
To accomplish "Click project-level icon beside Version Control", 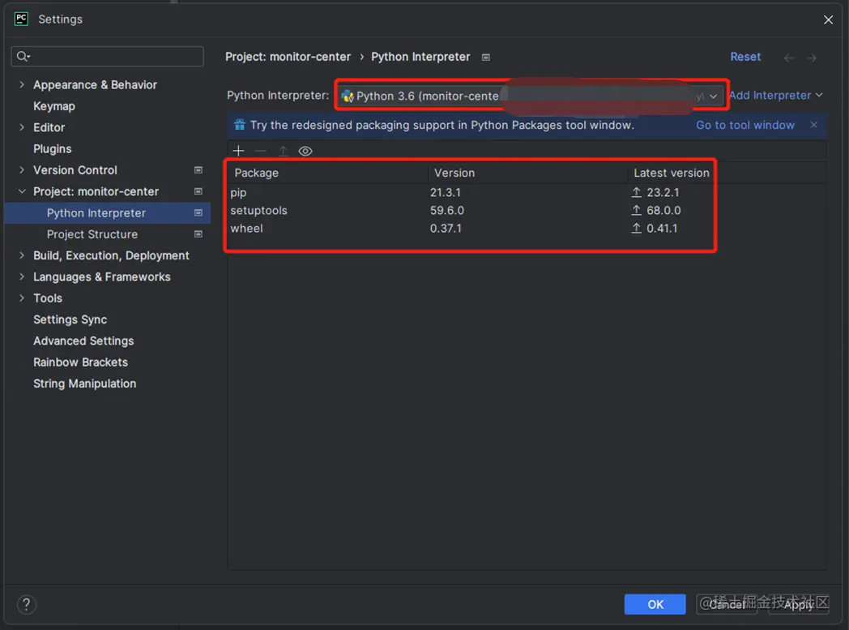I will 198,170.
